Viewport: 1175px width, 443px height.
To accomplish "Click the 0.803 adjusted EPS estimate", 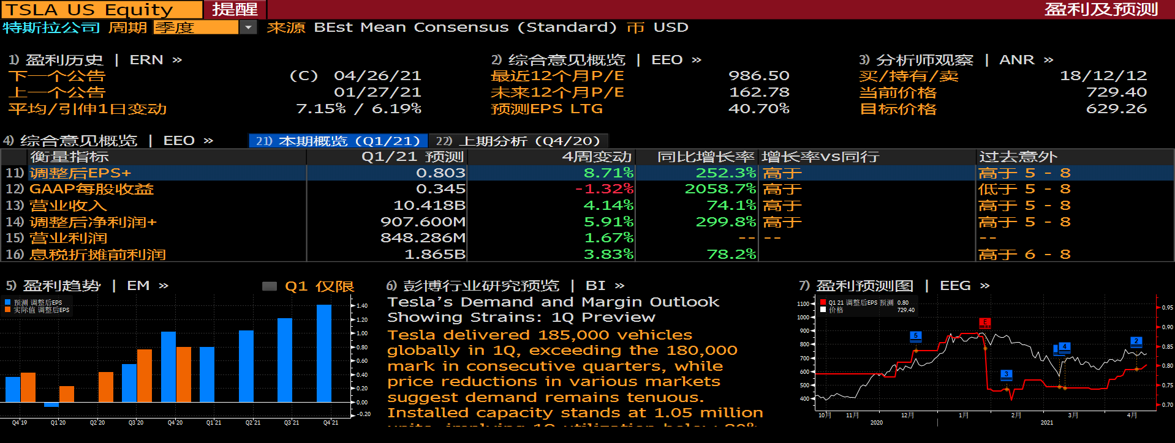I will click(440, 173).
